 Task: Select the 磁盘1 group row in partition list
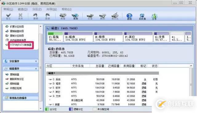103,73
